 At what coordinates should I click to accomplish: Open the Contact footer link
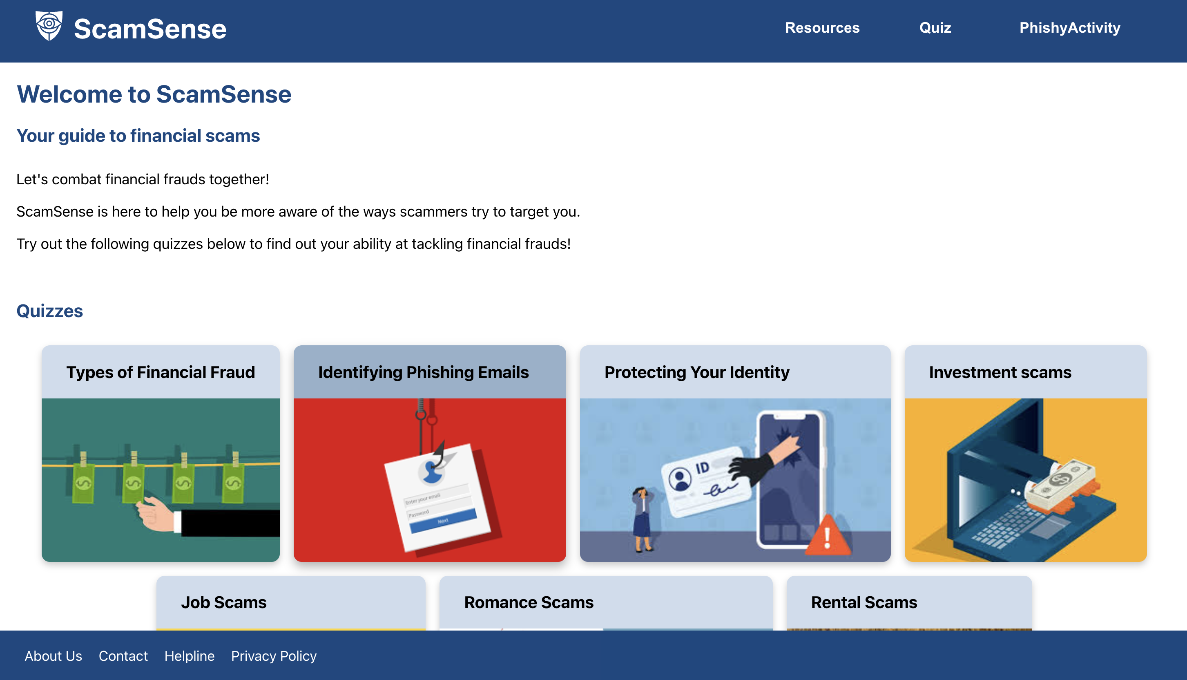tap(123, 656)
